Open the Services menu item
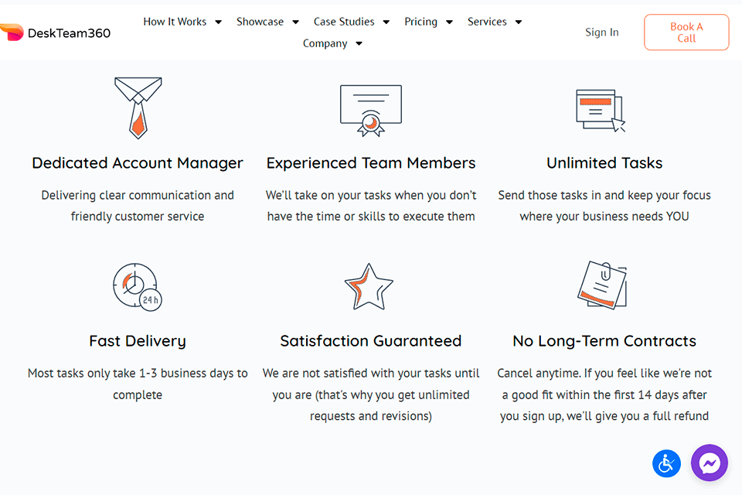 487,22
